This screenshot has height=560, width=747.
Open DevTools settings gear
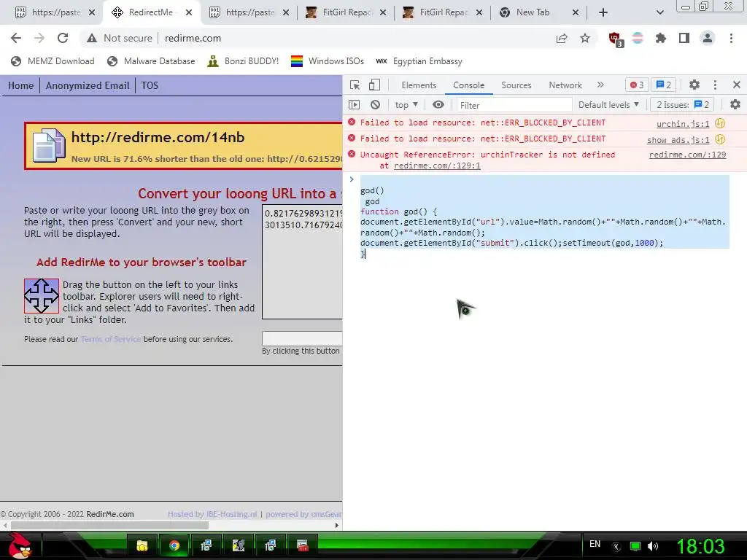pos(694,85)
